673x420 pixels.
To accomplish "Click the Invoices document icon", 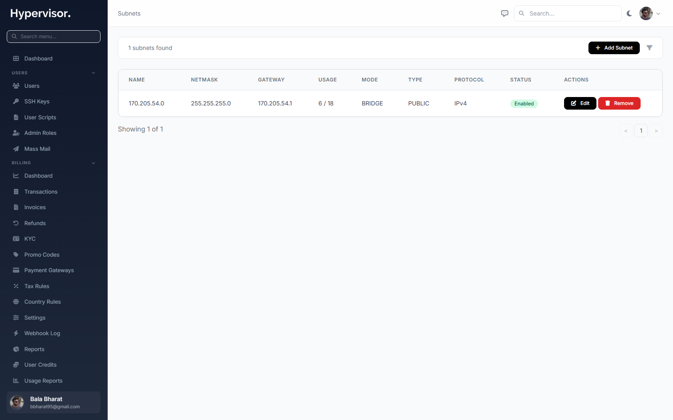I will coord(16,207).
